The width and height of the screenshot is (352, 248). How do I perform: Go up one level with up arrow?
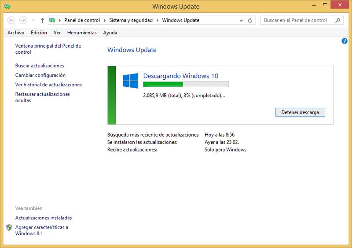[x=42, y=20]
